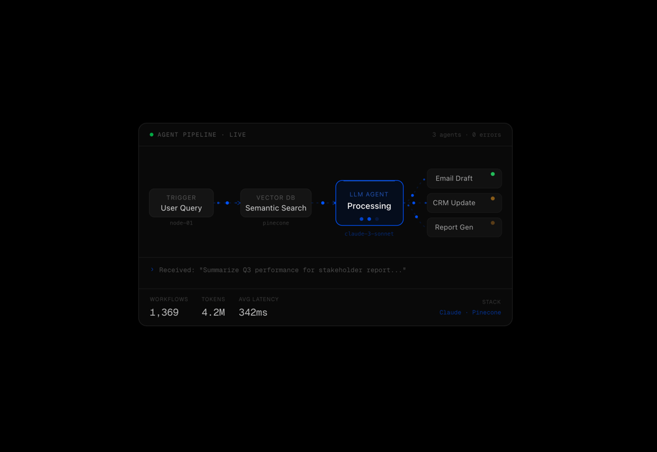Screen dimensions: 657x452
Task: Click the 'pinecone' label under Semantic Search
Action: pos(276,223)
